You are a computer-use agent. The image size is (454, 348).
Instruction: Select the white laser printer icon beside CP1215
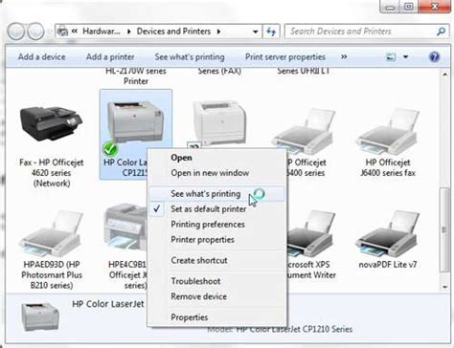pos(219,121)
